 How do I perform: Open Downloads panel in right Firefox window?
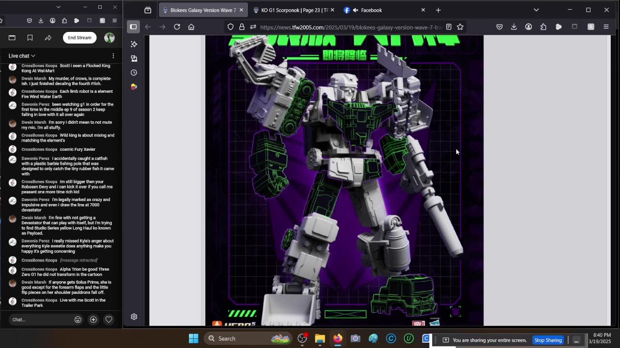514,27
